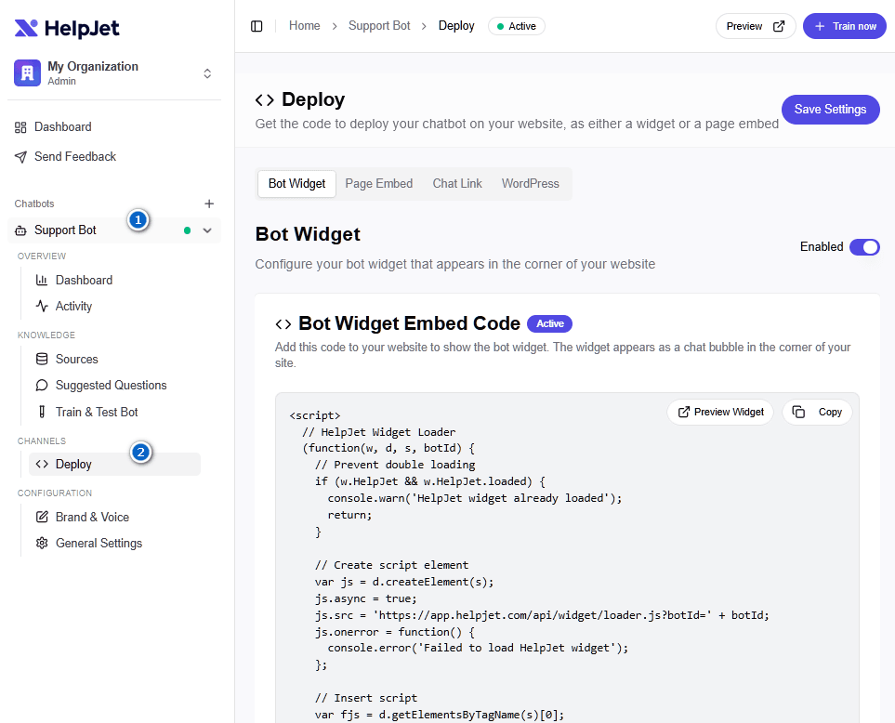Screen dimensions: 895x723
Task: Switch to the Chat Link tab
Action: [x=457, y=184]
